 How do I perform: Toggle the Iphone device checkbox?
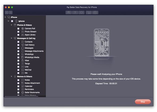point(12,21)
